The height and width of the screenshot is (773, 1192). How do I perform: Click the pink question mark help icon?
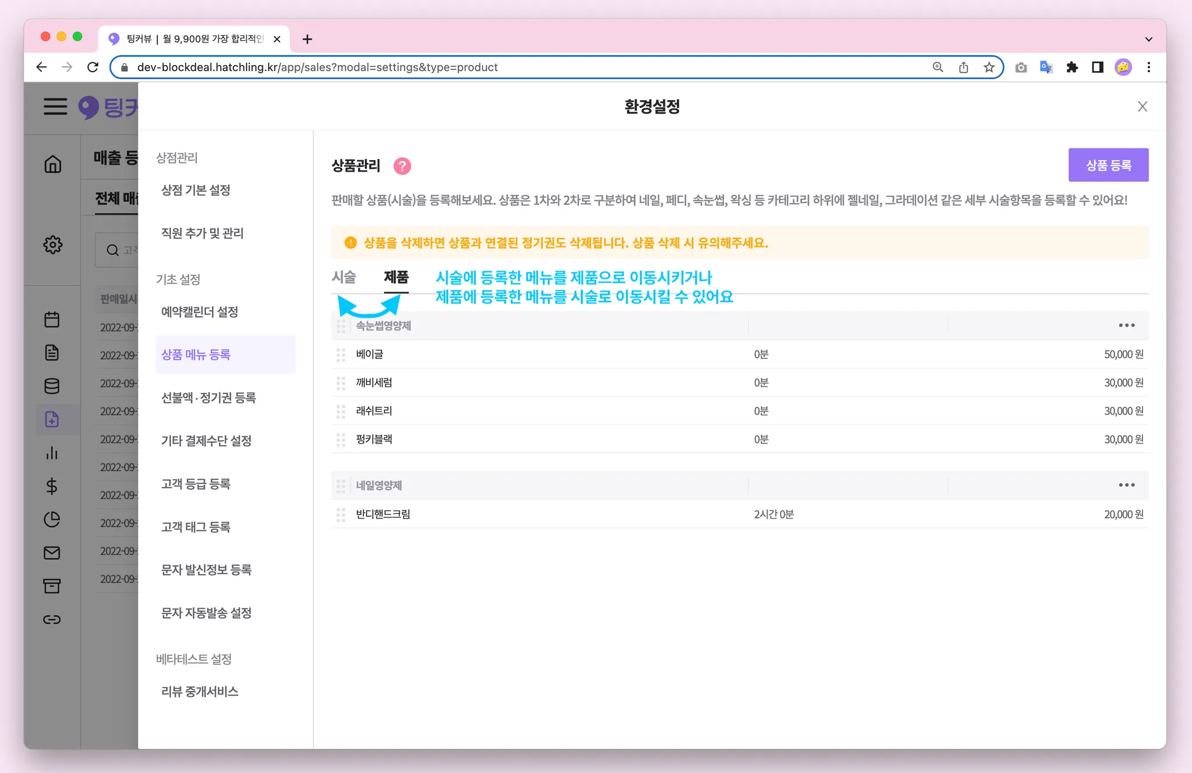[x=402, y=166]
